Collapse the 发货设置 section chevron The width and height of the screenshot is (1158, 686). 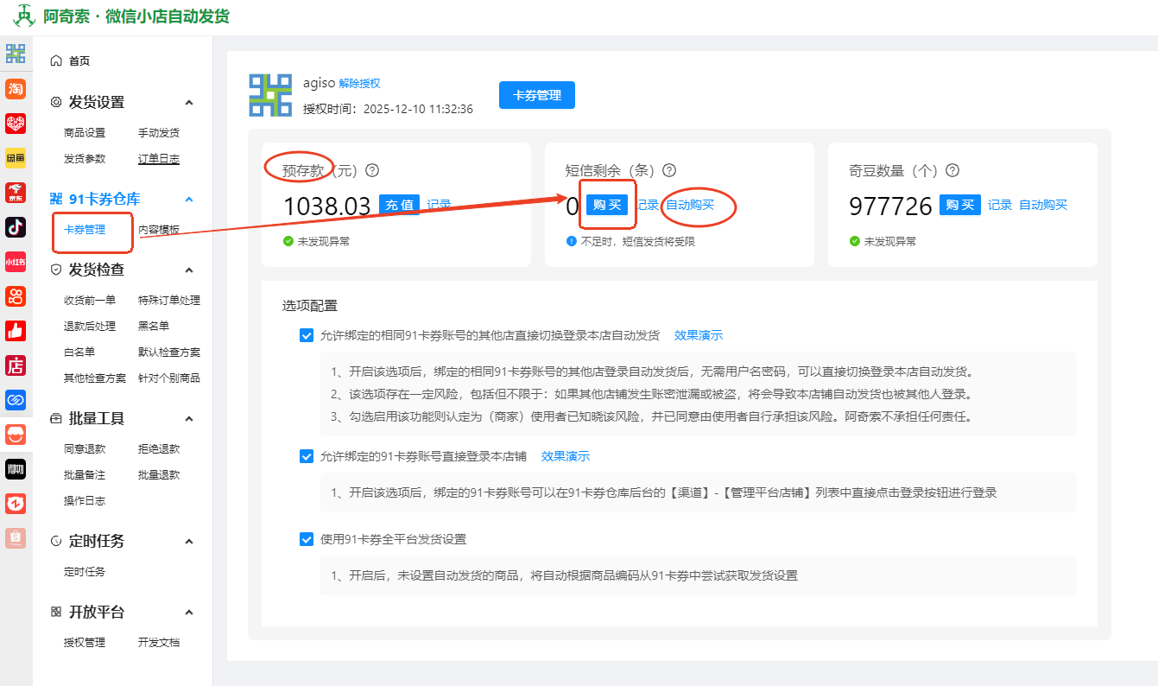click(x=189, y=103)
